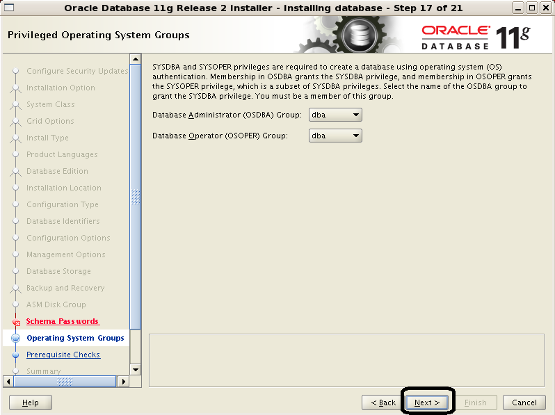This screenshot has height=415, width=555.
Task: Click the horizontal scrollbar thumb in sidebar
Action: point(65,382)
